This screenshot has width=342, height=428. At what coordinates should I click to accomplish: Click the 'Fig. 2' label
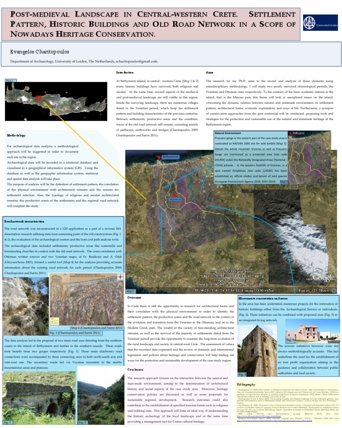click(8, 423)
